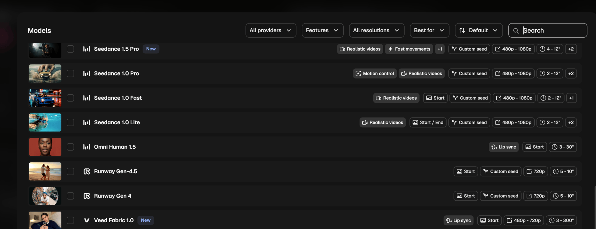Click the provider icon beside Seedance 1.5 Pro
Image resolution: width=596 pixels, height=229 pixels.
pos(87,49)
